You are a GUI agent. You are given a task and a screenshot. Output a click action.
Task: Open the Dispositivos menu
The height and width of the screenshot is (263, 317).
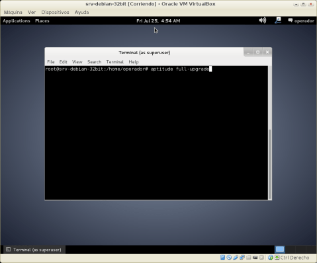point(55,13)
